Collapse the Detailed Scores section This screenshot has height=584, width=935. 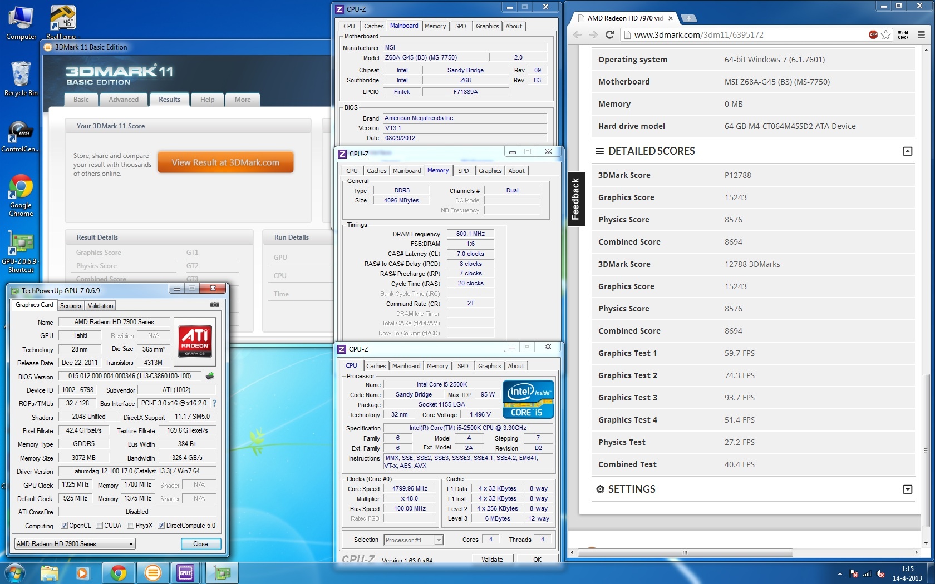point(907,151)
